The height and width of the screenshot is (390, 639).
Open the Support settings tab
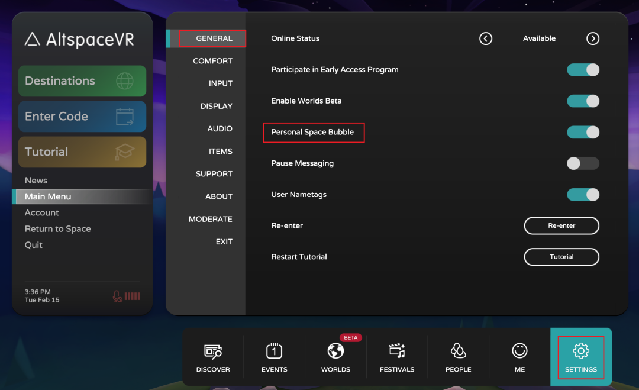pyautogui.click(x=214, y=174)
